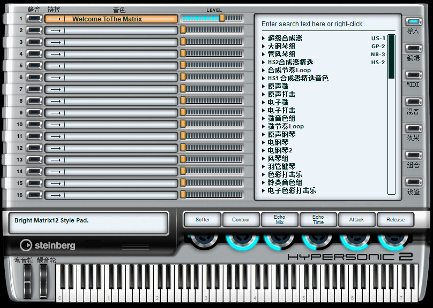Viewport: 433px width, 308px height.
Task: Select 风琴组 in patch list
Action: point(278,158)
